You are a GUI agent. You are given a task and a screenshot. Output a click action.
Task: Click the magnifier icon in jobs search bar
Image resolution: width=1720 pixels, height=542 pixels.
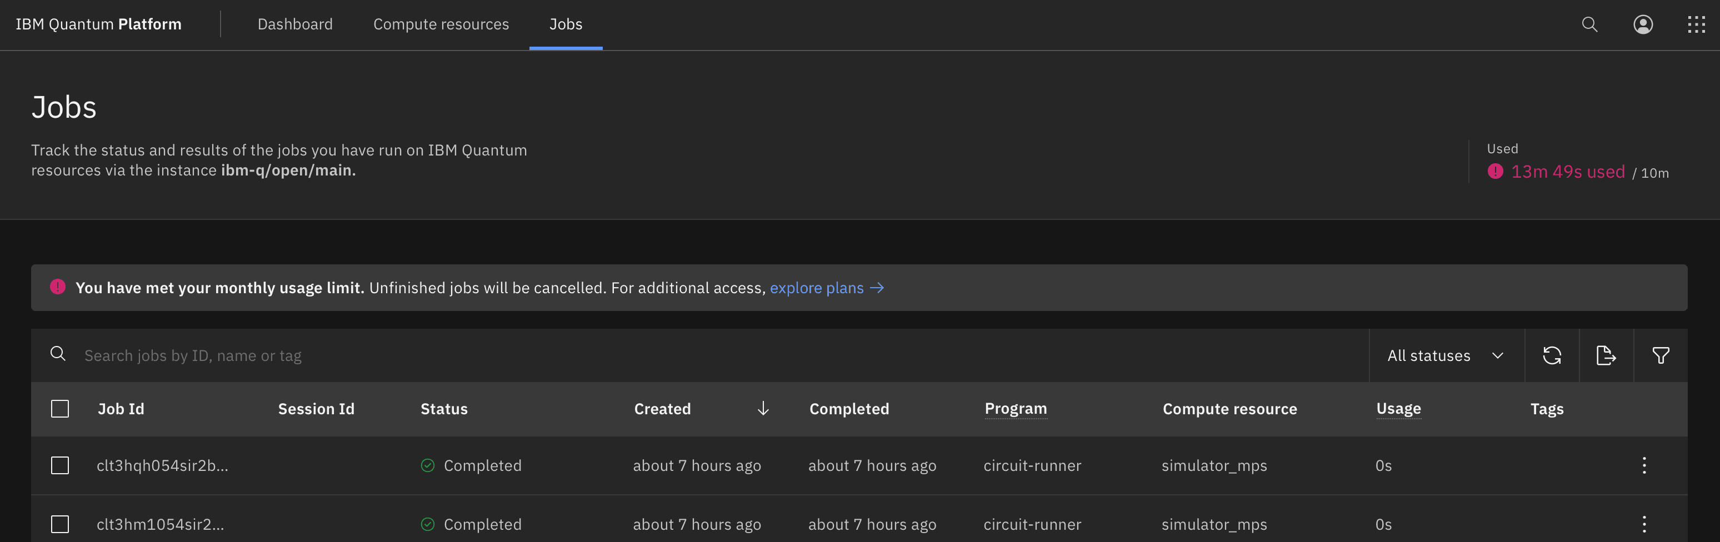pos(58,354)
